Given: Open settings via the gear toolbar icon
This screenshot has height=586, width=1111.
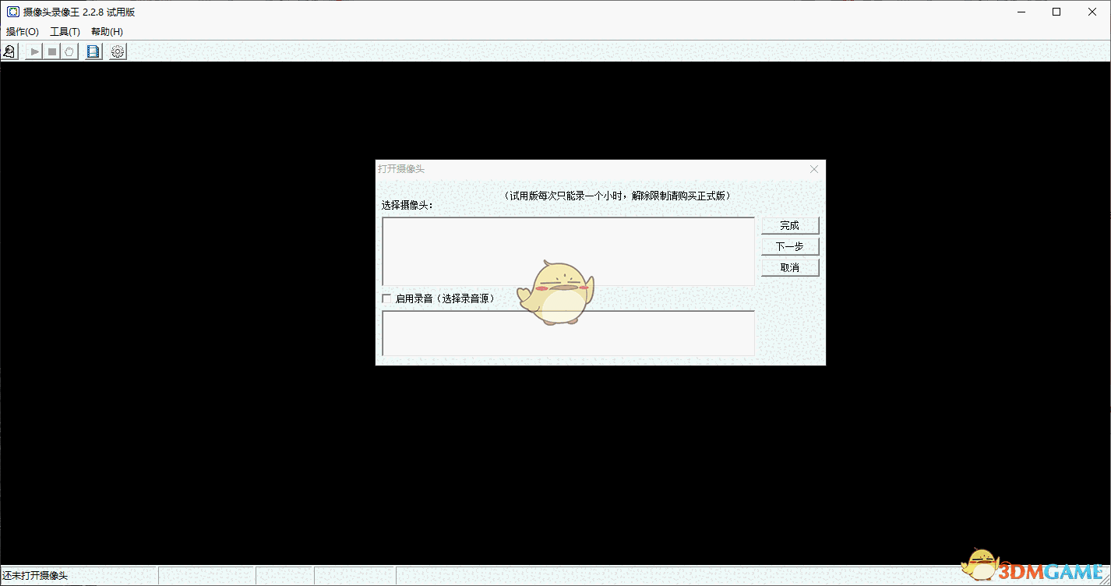Looking at the screenshot, I should tap(117, 51).
